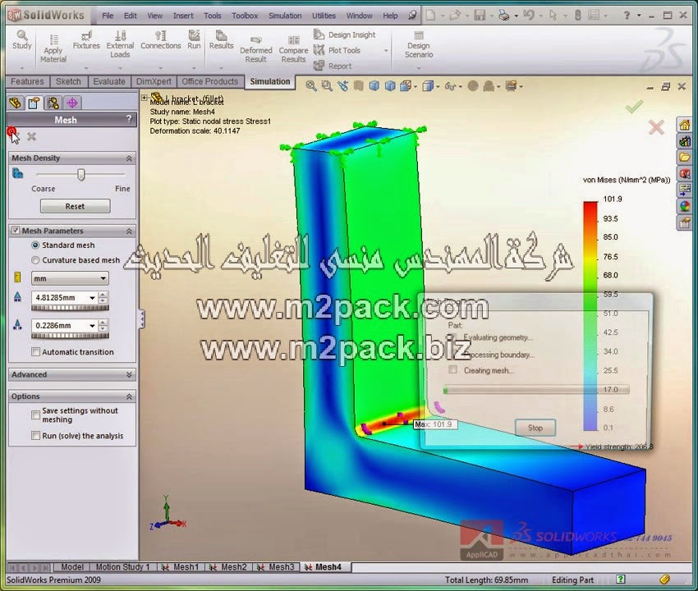Toggle the Creating mesh checkbox in progress dialog
The width and height of the screenshot is (698, 591).
(452, 369)
